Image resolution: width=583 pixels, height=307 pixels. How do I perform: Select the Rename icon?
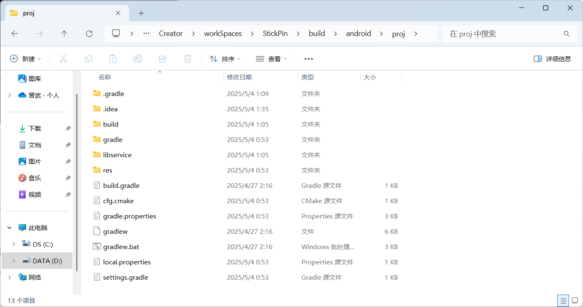[x=137, y=59]
